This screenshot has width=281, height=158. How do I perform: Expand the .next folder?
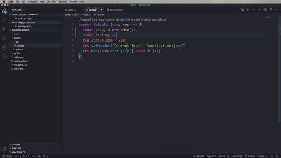13,34
